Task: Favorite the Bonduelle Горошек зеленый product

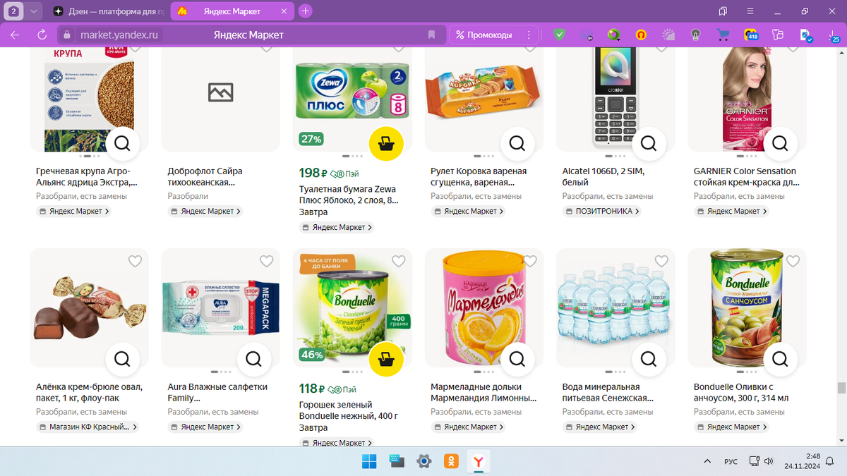Action: 398,262
